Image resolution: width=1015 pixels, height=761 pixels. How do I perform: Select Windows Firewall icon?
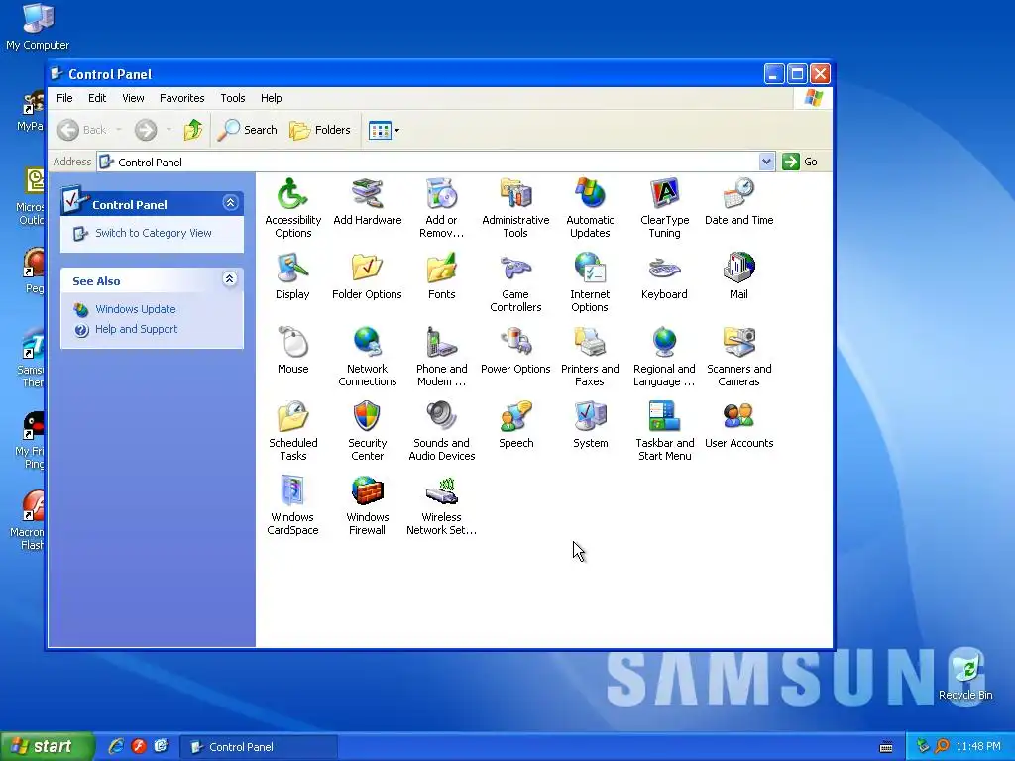[x=367, y=491]
